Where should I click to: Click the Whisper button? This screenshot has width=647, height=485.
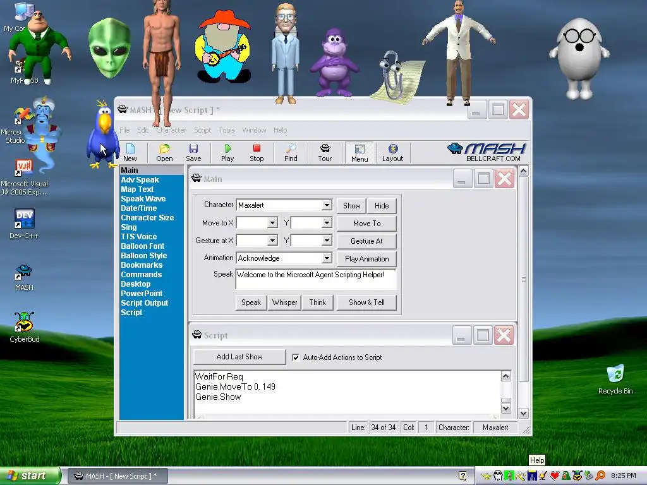[285, 302]
